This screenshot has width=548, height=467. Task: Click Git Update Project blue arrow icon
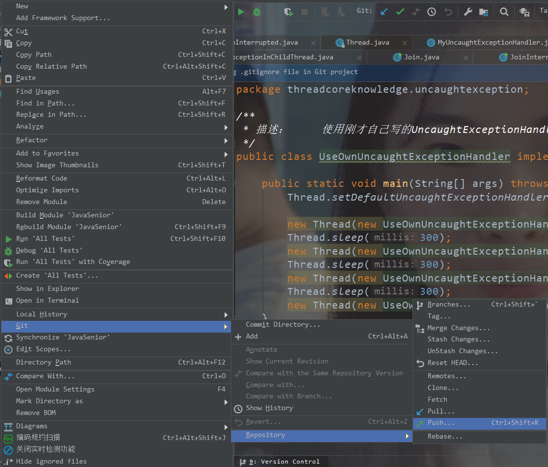tap(384, 12)
